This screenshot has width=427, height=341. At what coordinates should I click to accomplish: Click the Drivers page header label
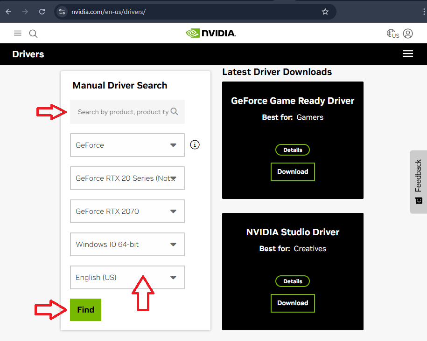pyautogui.click(x=28, y=54)
